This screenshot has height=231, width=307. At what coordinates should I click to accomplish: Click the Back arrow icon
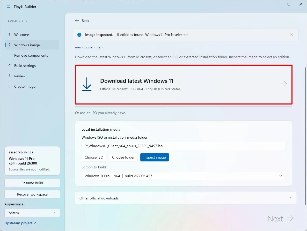point(77,20)
